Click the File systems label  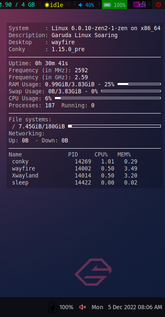30,119
